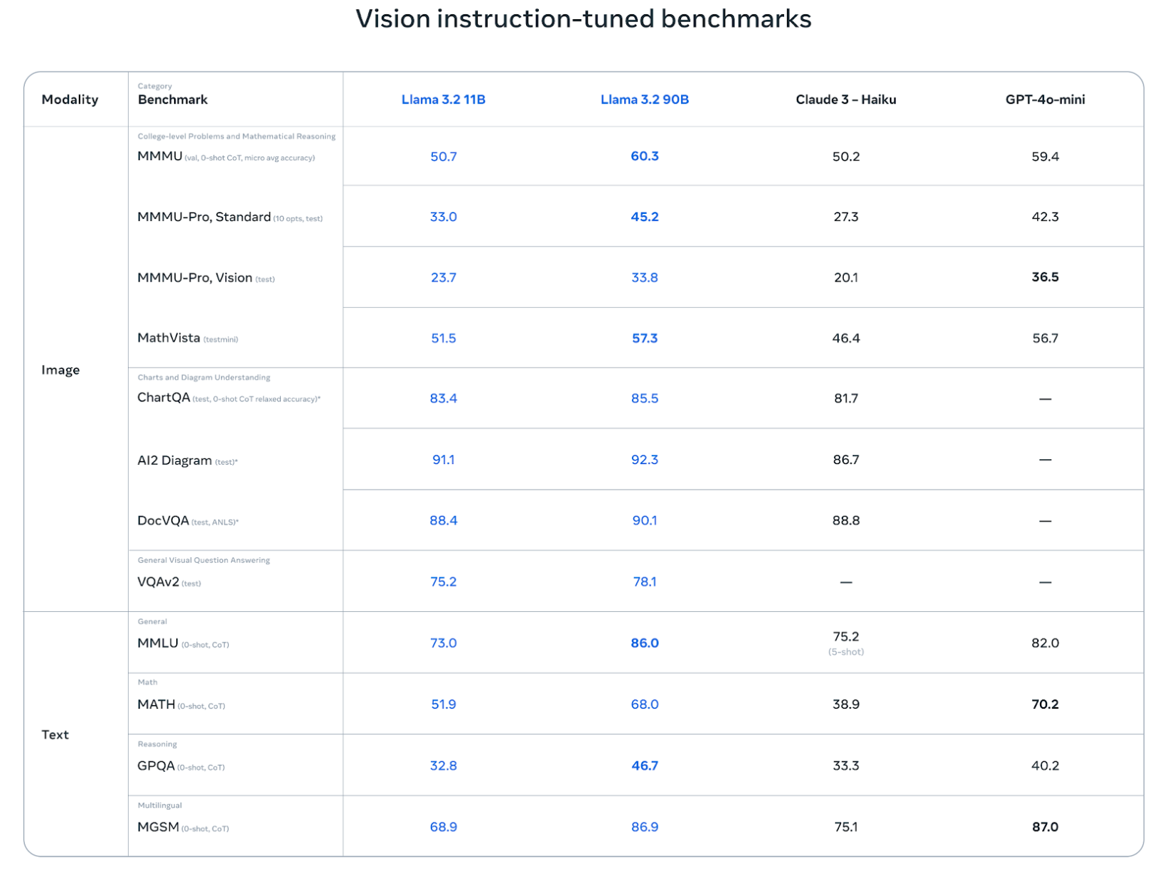Select the MMMU benchmark row label
The image size is (1163, 870).
[x=160, y=156]
